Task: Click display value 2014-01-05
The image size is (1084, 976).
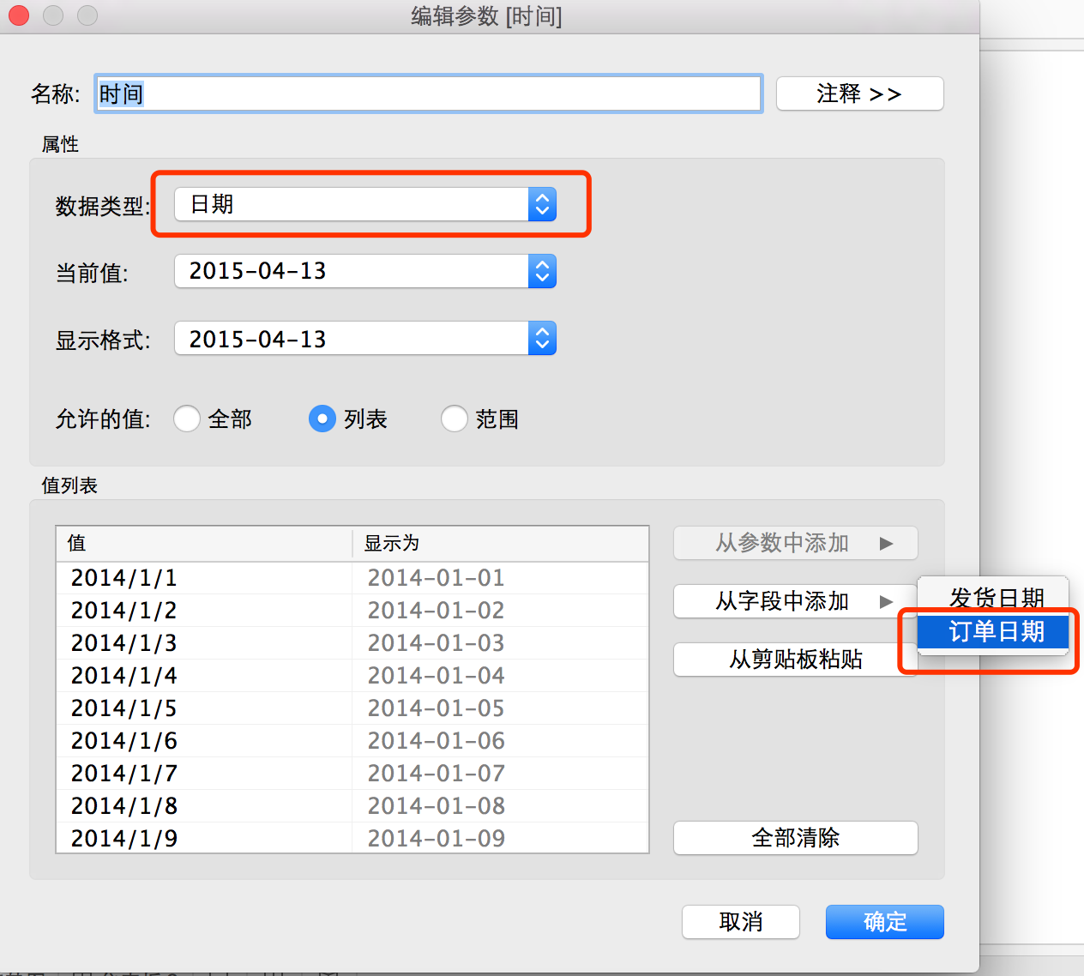Action: coord(436,708)
